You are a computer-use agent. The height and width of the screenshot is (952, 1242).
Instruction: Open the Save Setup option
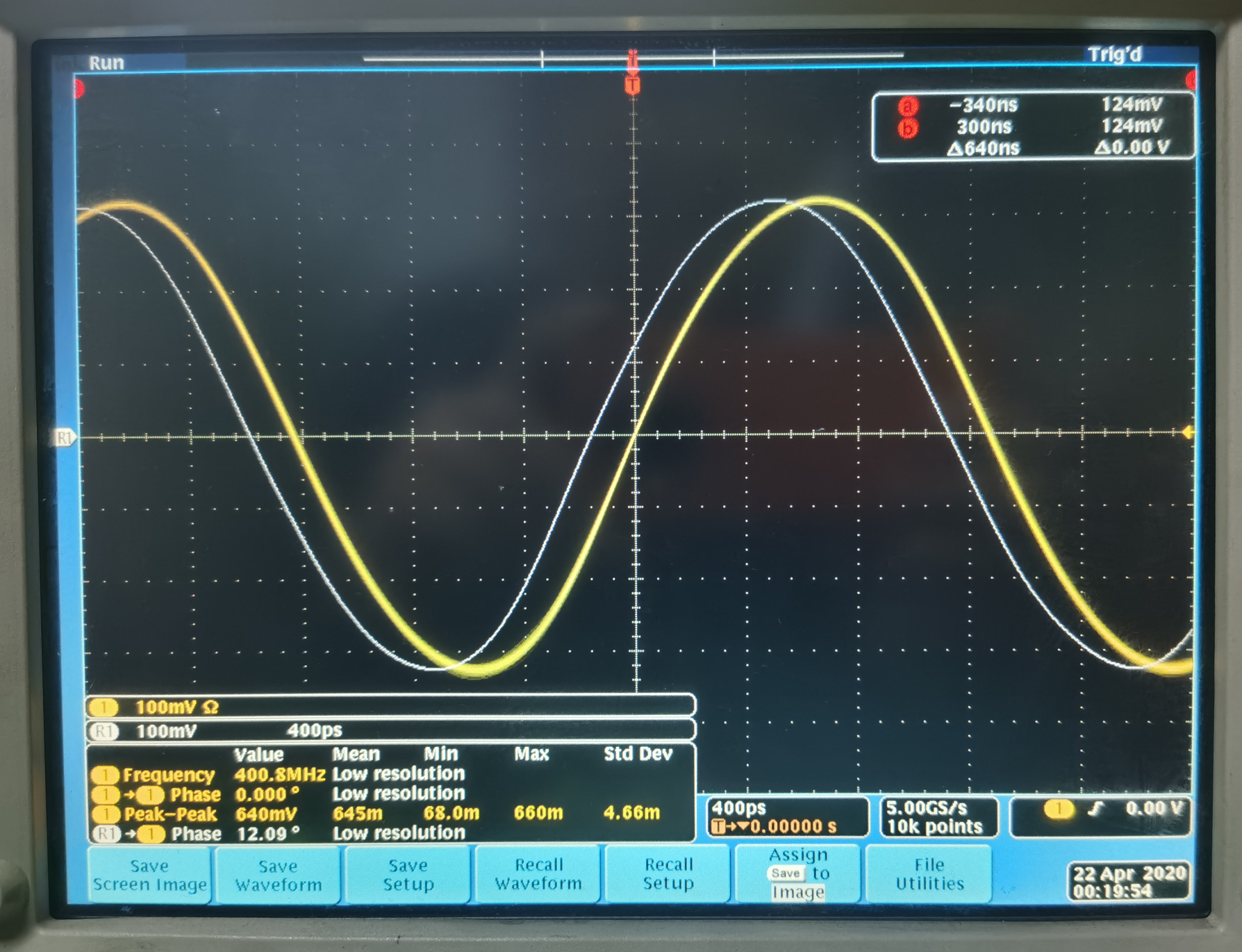coord(408,874)
